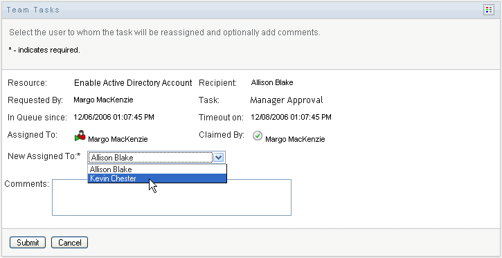Click the Assigned To user icon
Image resolution: width=502 pixels, height=258 pixels.
click(x=80, y=136)
